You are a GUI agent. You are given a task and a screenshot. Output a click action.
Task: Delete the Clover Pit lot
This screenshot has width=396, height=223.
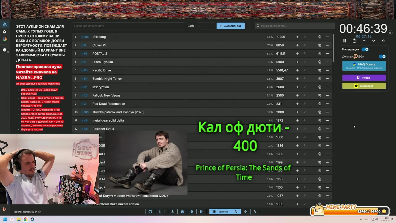coord(320,45)
